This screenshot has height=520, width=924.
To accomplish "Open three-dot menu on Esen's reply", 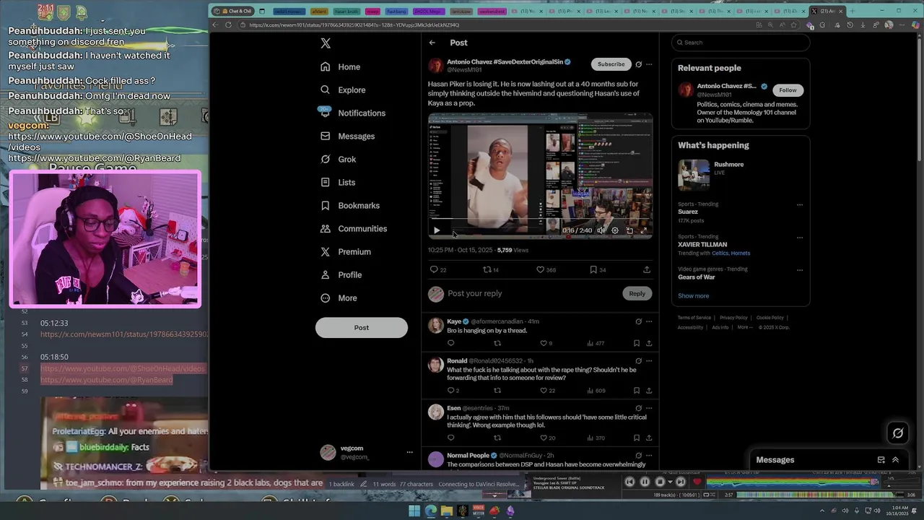I will click(649, 408).
